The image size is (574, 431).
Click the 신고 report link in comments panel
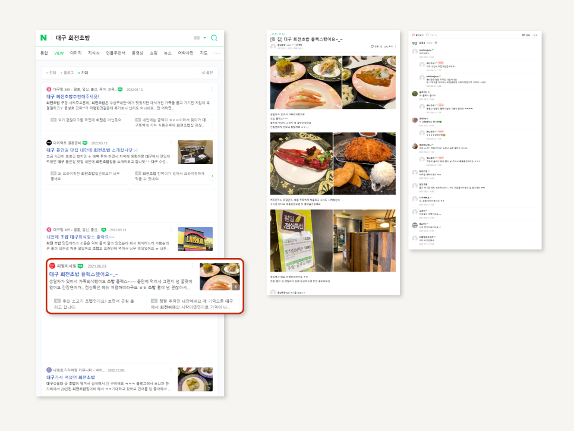(535, 35)
